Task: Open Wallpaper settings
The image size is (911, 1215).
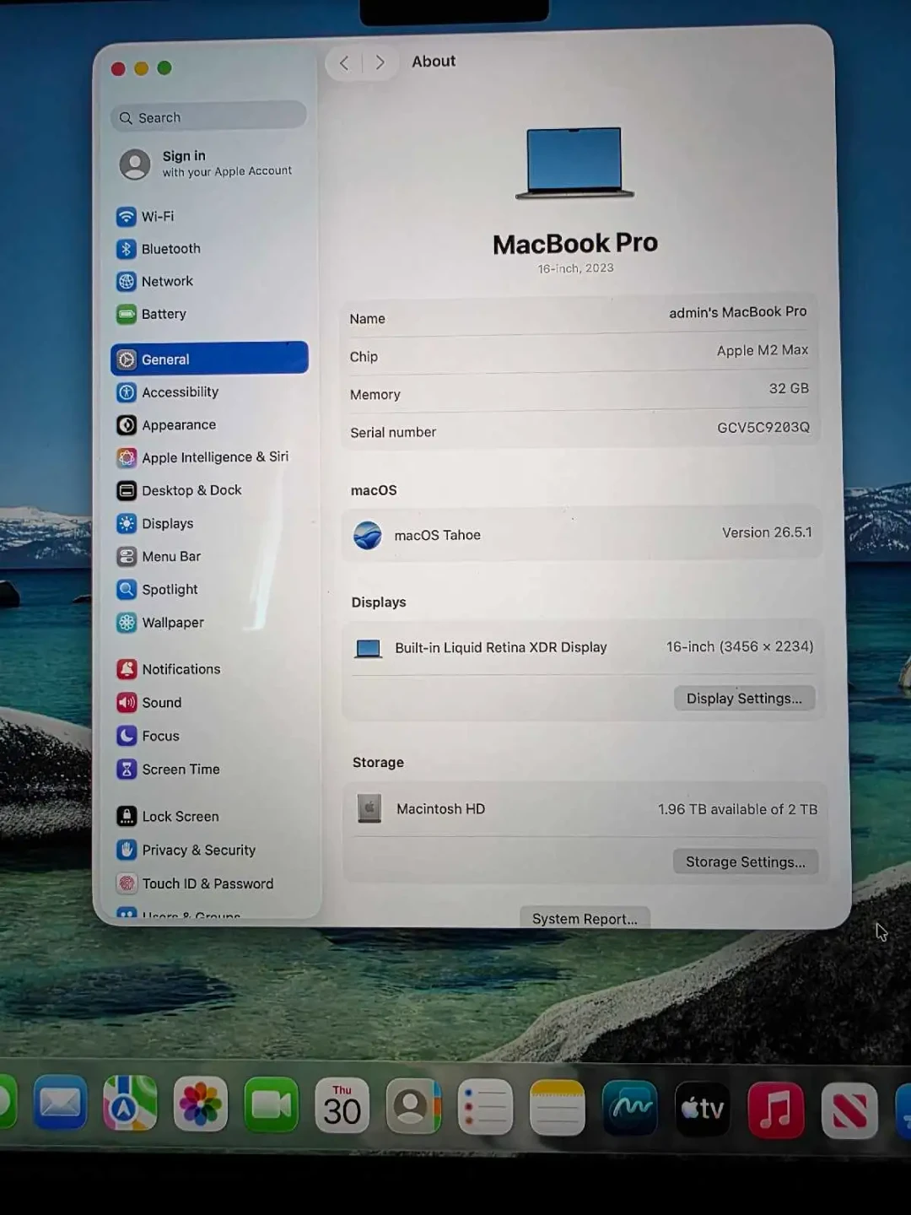Action: click(209, 623)
